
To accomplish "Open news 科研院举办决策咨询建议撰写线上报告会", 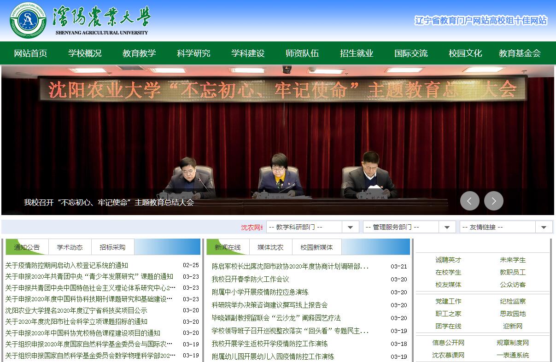I will click(270, 305).
